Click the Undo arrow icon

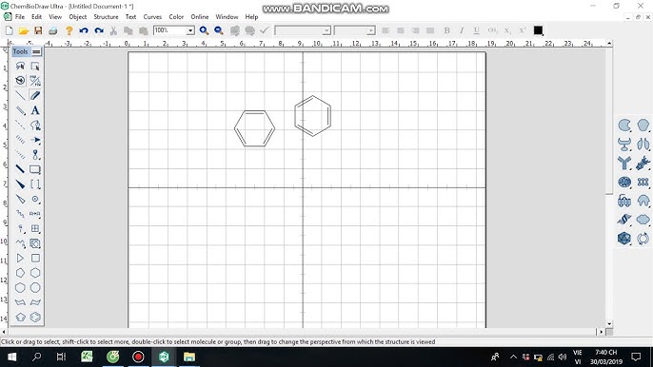click(x=84, y=30)
